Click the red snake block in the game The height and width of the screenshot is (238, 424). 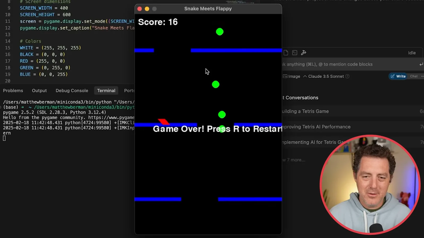(164, 122)
